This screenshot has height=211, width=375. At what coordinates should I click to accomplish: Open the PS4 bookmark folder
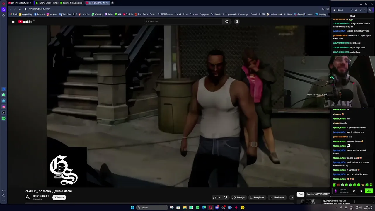(262, 14)
